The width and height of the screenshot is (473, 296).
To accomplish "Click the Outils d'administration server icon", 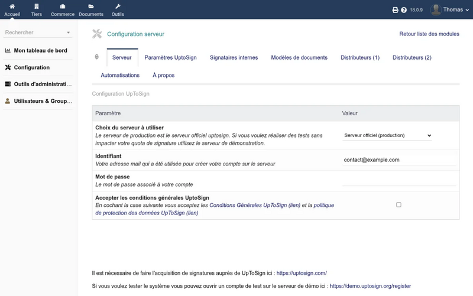I will pyautogui.click(x=8, y=84).
